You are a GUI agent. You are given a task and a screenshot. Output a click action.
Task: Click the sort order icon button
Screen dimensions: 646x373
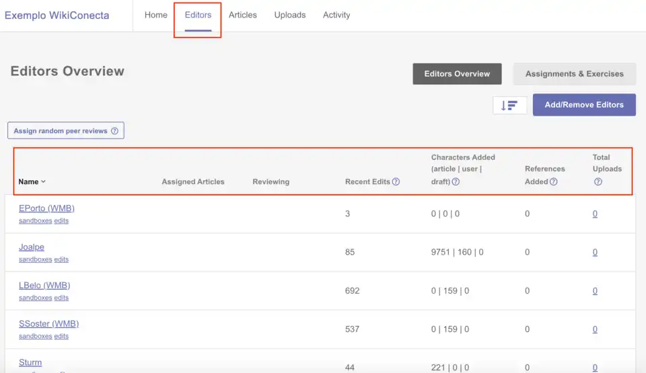[x=509, y=106]
